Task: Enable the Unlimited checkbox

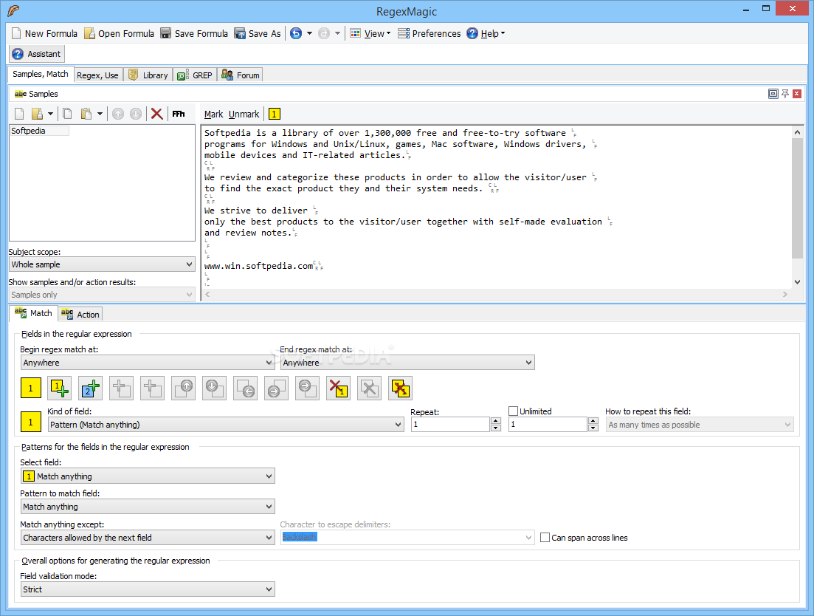Action: [514, 411]
